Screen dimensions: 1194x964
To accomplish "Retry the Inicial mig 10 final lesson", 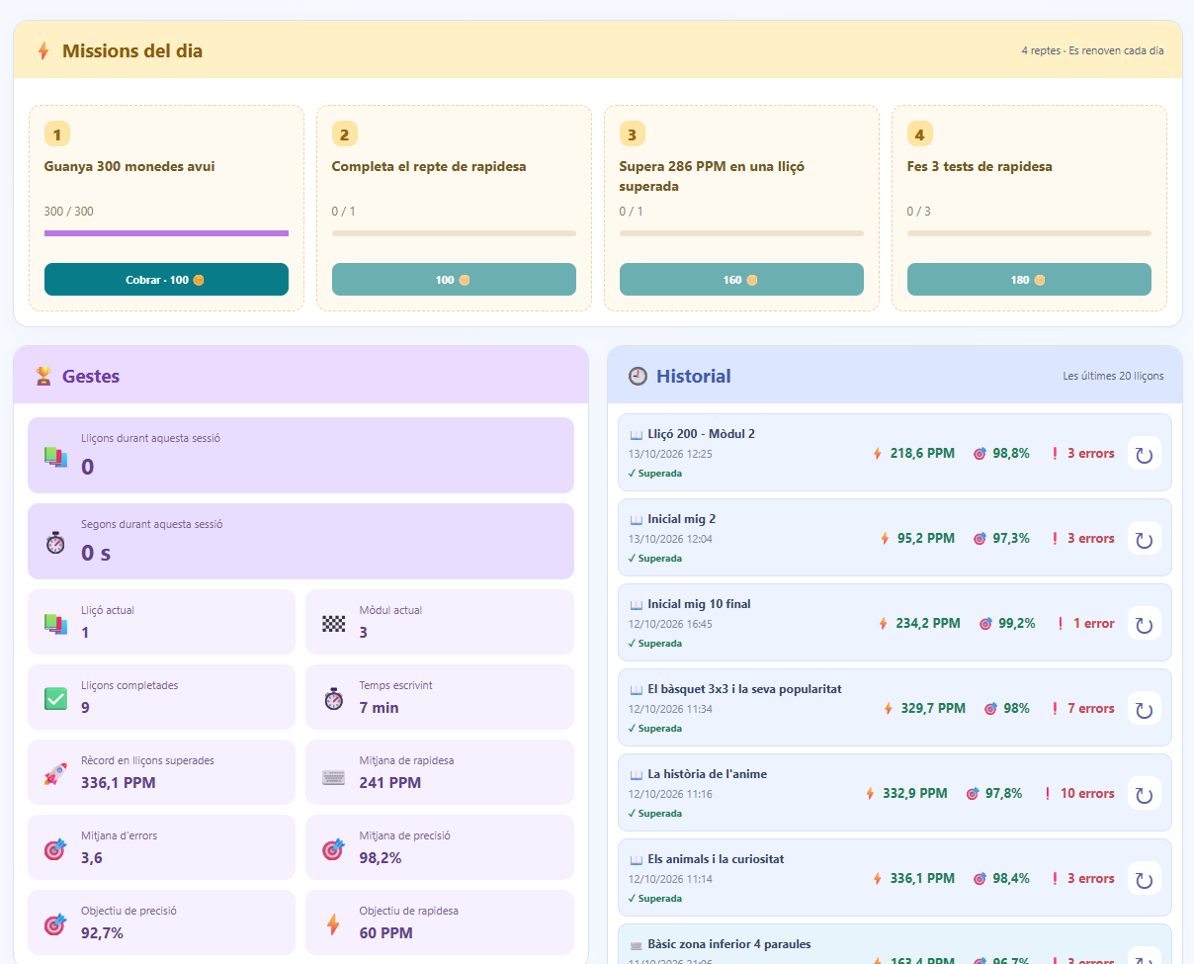I will point(1145,624).
